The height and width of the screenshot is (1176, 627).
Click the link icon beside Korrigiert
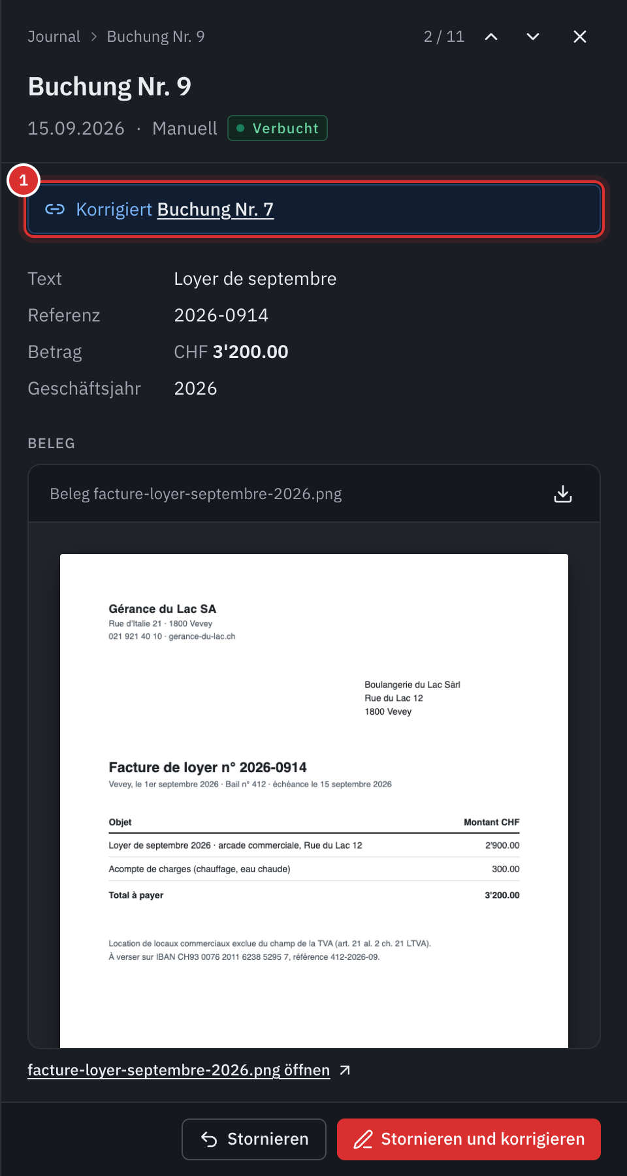coord(55,209)
